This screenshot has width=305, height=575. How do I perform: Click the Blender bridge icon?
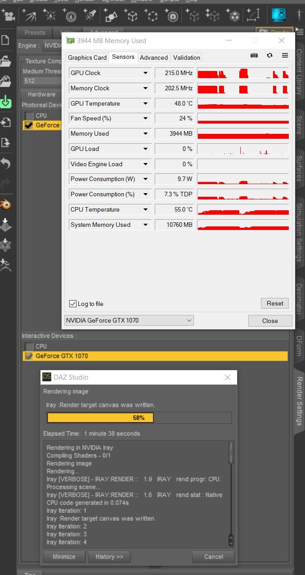point(5,204)
